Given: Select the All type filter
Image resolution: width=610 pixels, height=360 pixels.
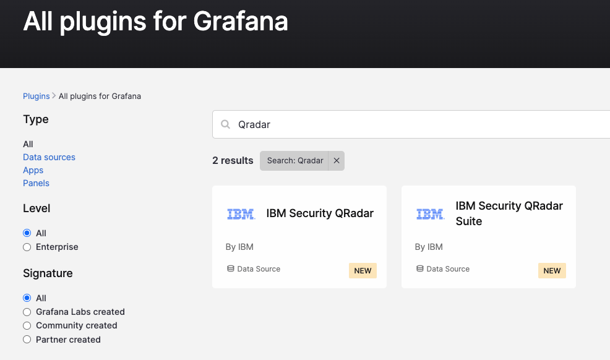Looking at the screenshot, I should tap(28, 144).
